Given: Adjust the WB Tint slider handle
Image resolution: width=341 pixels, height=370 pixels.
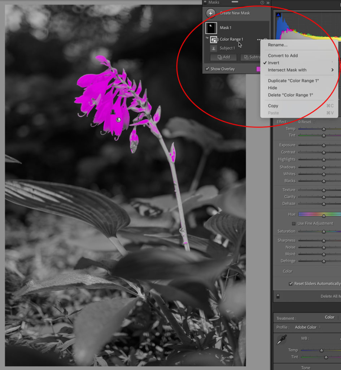Looking at the screenshot, I should click(326, 357).
